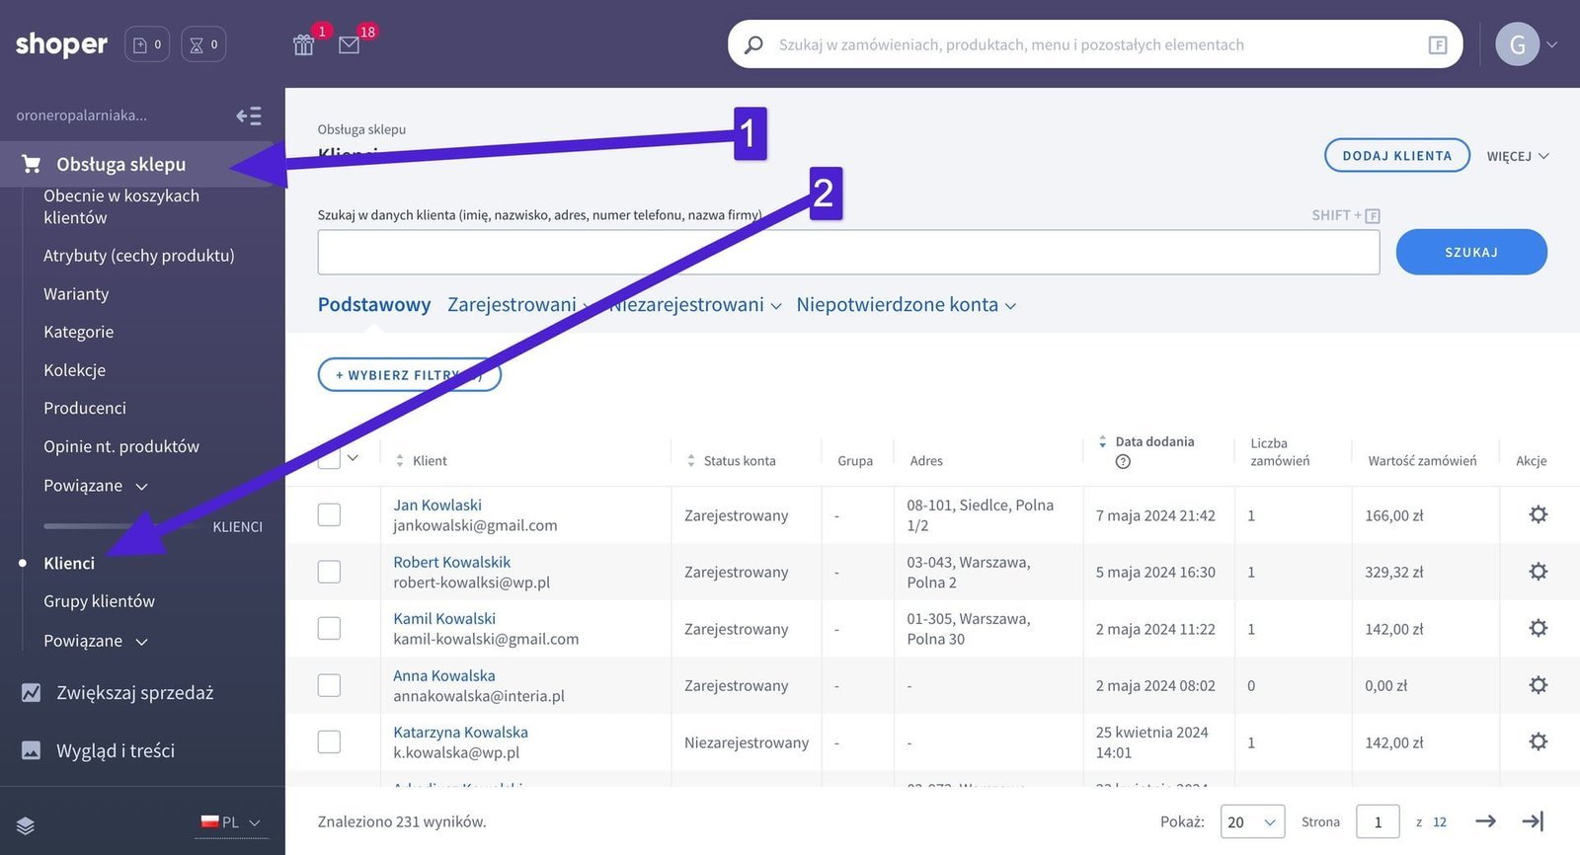Check the box next to Katarzyna Kowalska

coord(329,742)
